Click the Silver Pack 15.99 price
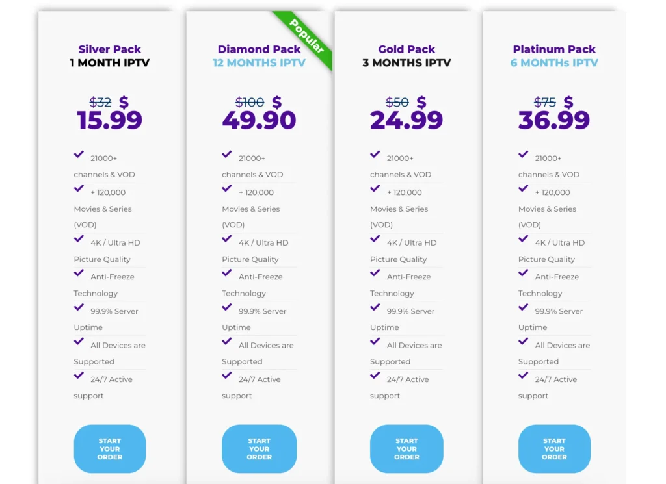This screenshot has width=666, height=484. 109,120
